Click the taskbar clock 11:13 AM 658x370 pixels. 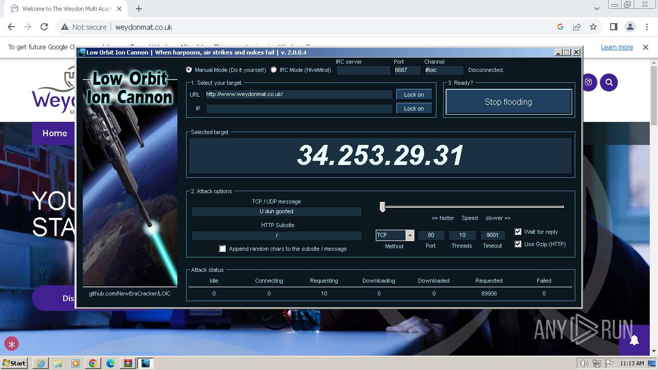pyautogui.click(x=632, y=363)
